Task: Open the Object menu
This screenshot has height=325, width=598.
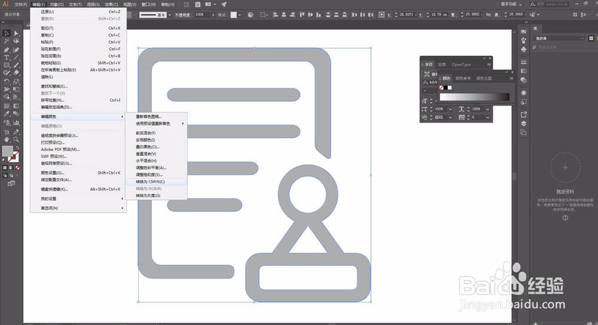Action: tap(56, 5)
